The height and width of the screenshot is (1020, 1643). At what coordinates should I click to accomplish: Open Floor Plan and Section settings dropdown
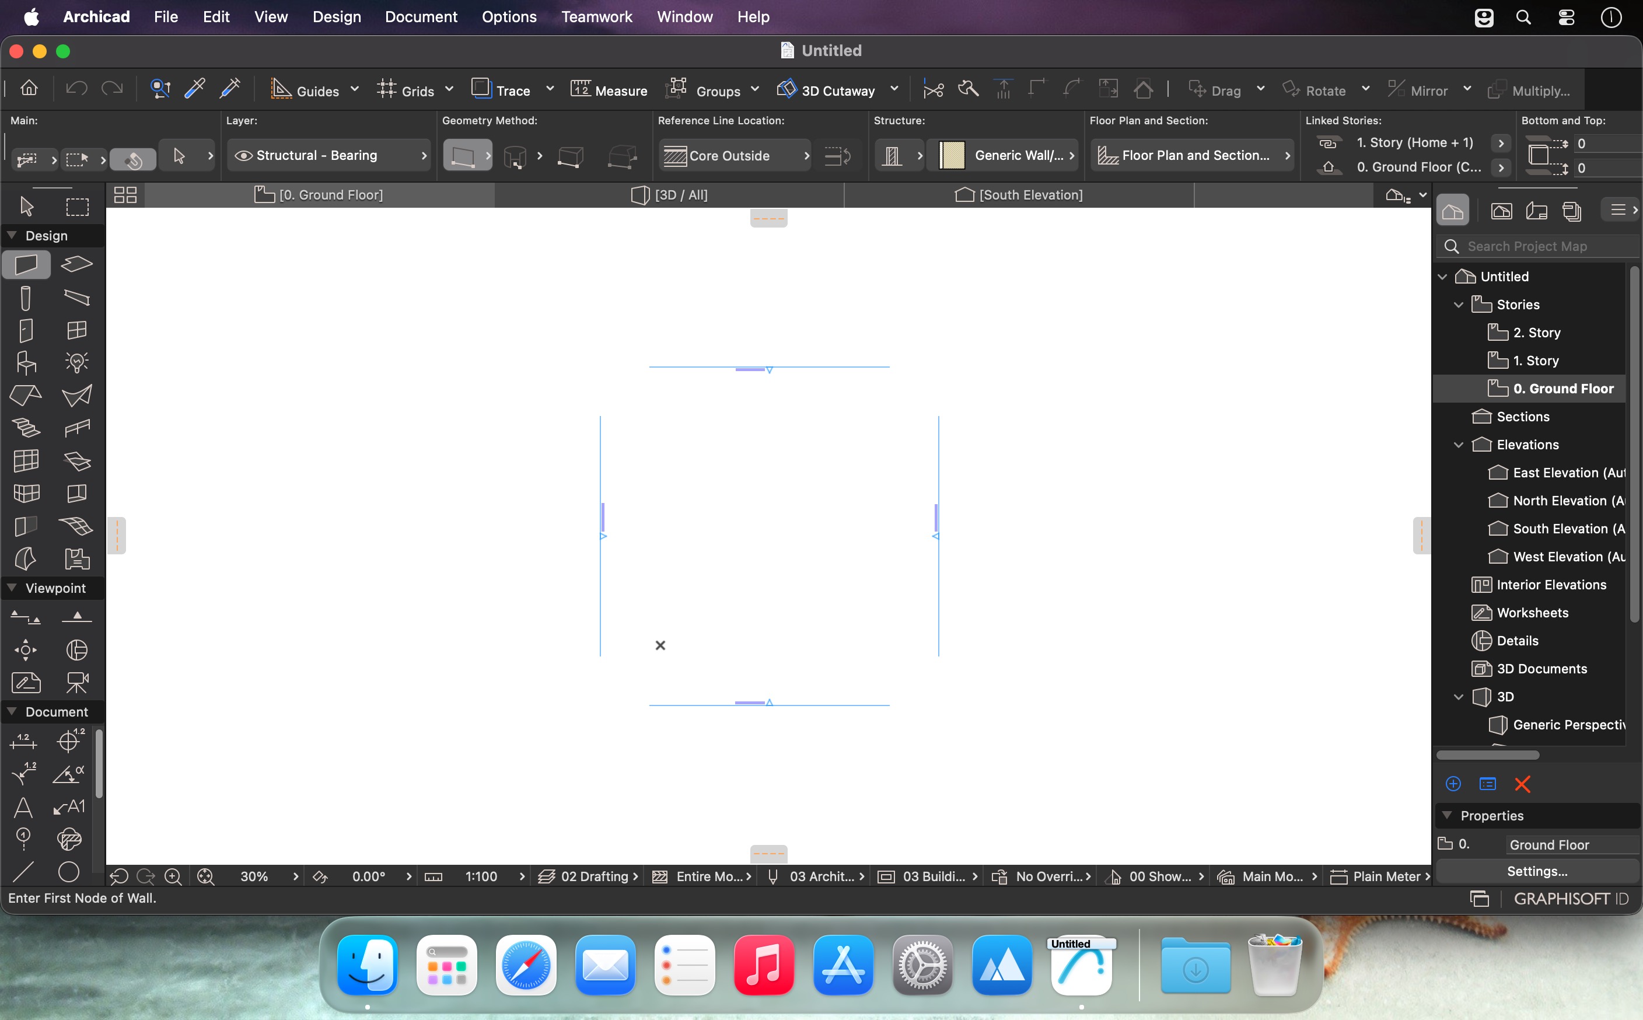click(x=1193, y=156)
